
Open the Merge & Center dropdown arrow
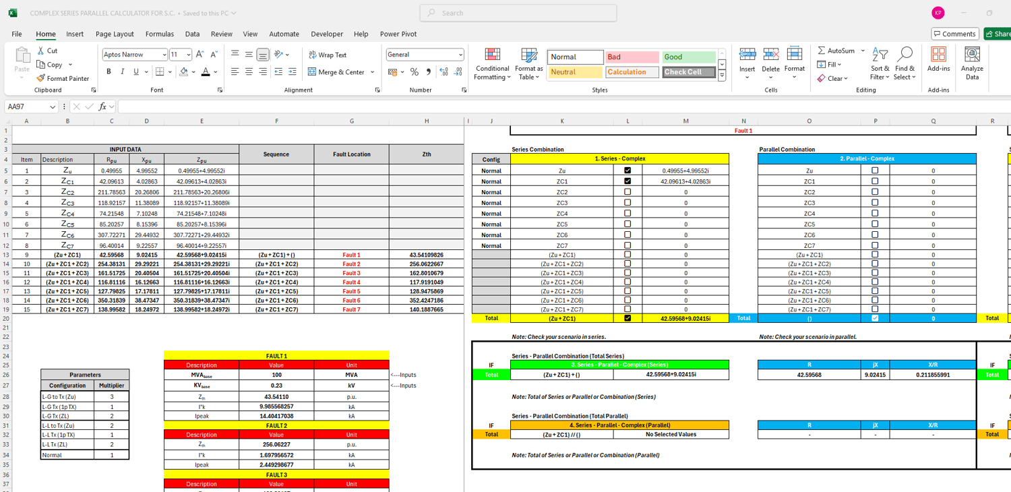372,72
